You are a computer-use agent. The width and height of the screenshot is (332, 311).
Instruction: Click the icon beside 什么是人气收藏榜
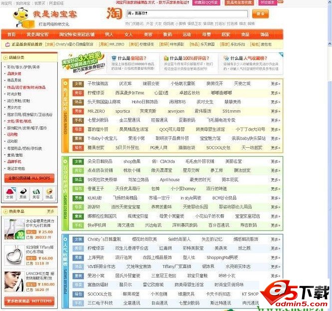[x=226, y=58]
